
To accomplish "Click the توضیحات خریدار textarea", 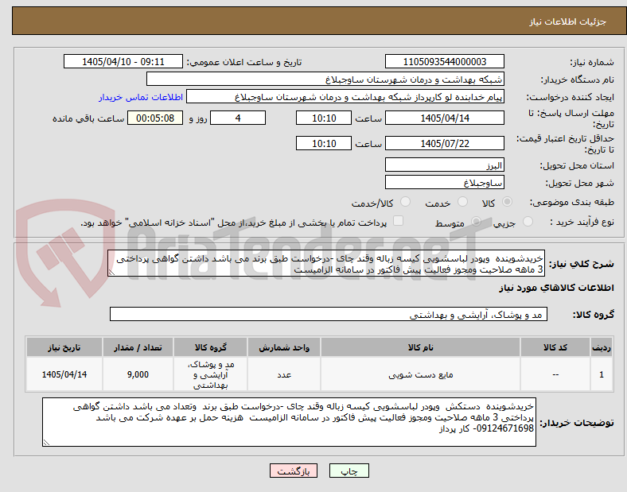I will click(x=289, y=422).
